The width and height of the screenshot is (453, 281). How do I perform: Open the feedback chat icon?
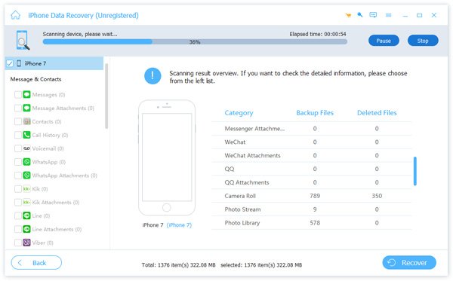tap(373, 15)
